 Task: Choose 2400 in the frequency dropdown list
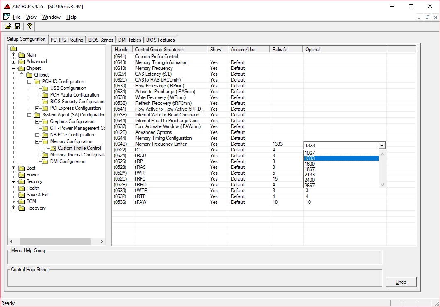[x=341, y=180]
